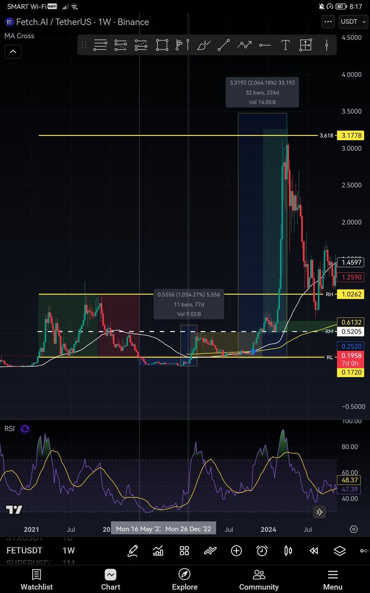
Task: Add symbol with plus circle icon
Action: point(236,551)
